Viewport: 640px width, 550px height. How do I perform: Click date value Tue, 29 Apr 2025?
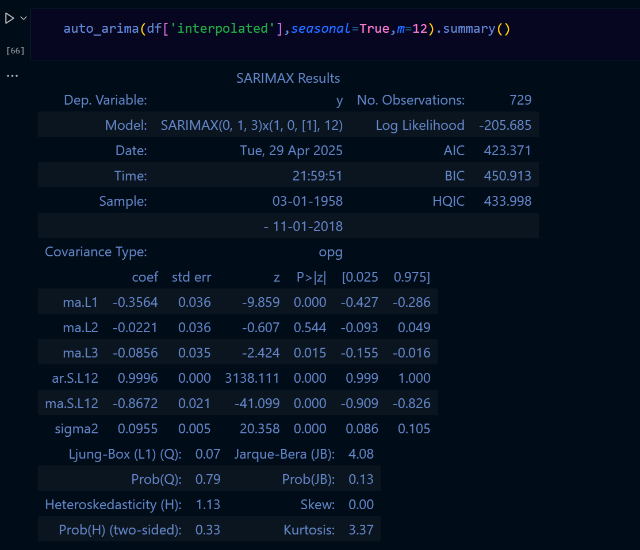[291, 151]
